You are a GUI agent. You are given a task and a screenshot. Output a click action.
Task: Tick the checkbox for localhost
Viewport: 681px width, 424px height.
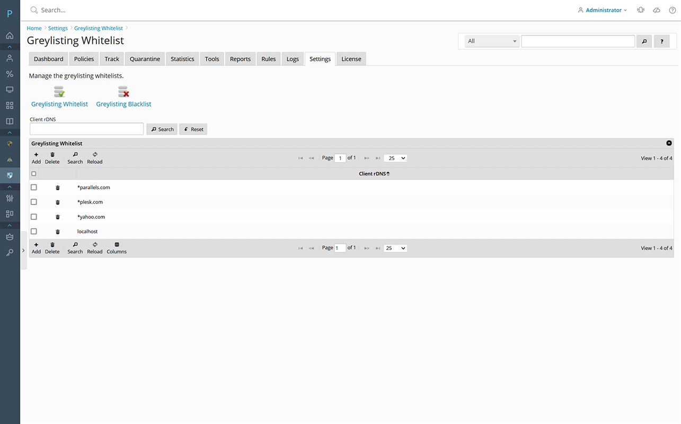pos(34,232)
